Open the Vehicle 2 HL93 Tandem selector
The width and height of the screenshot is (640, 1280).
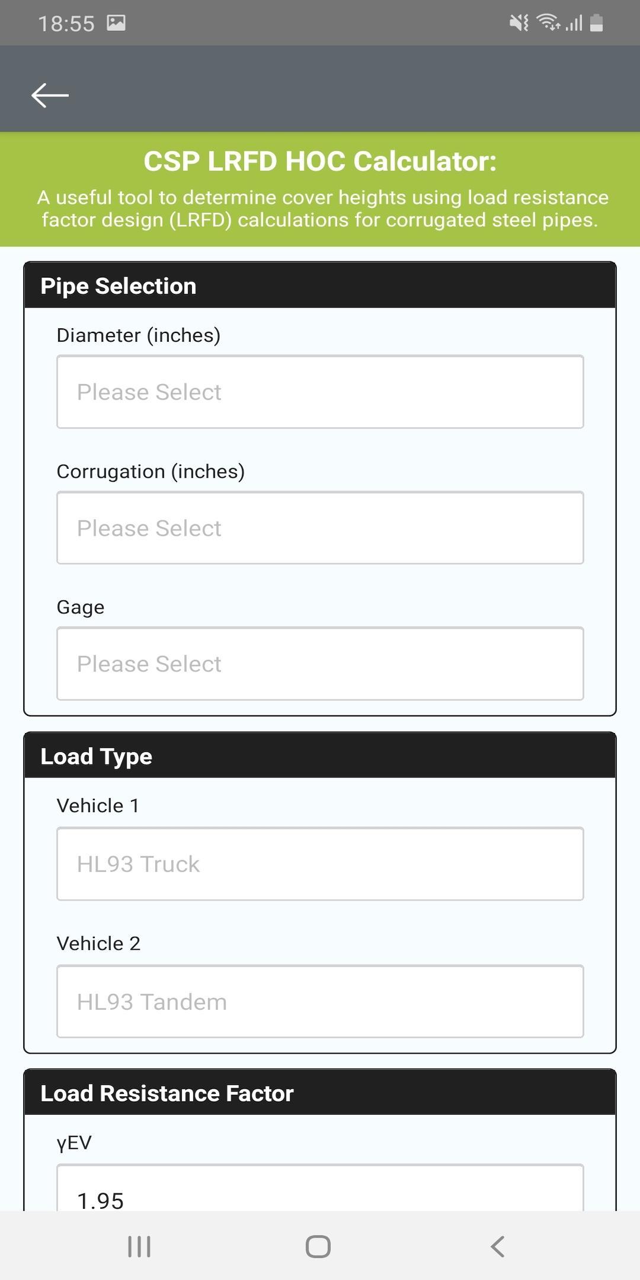(320, 1001)
